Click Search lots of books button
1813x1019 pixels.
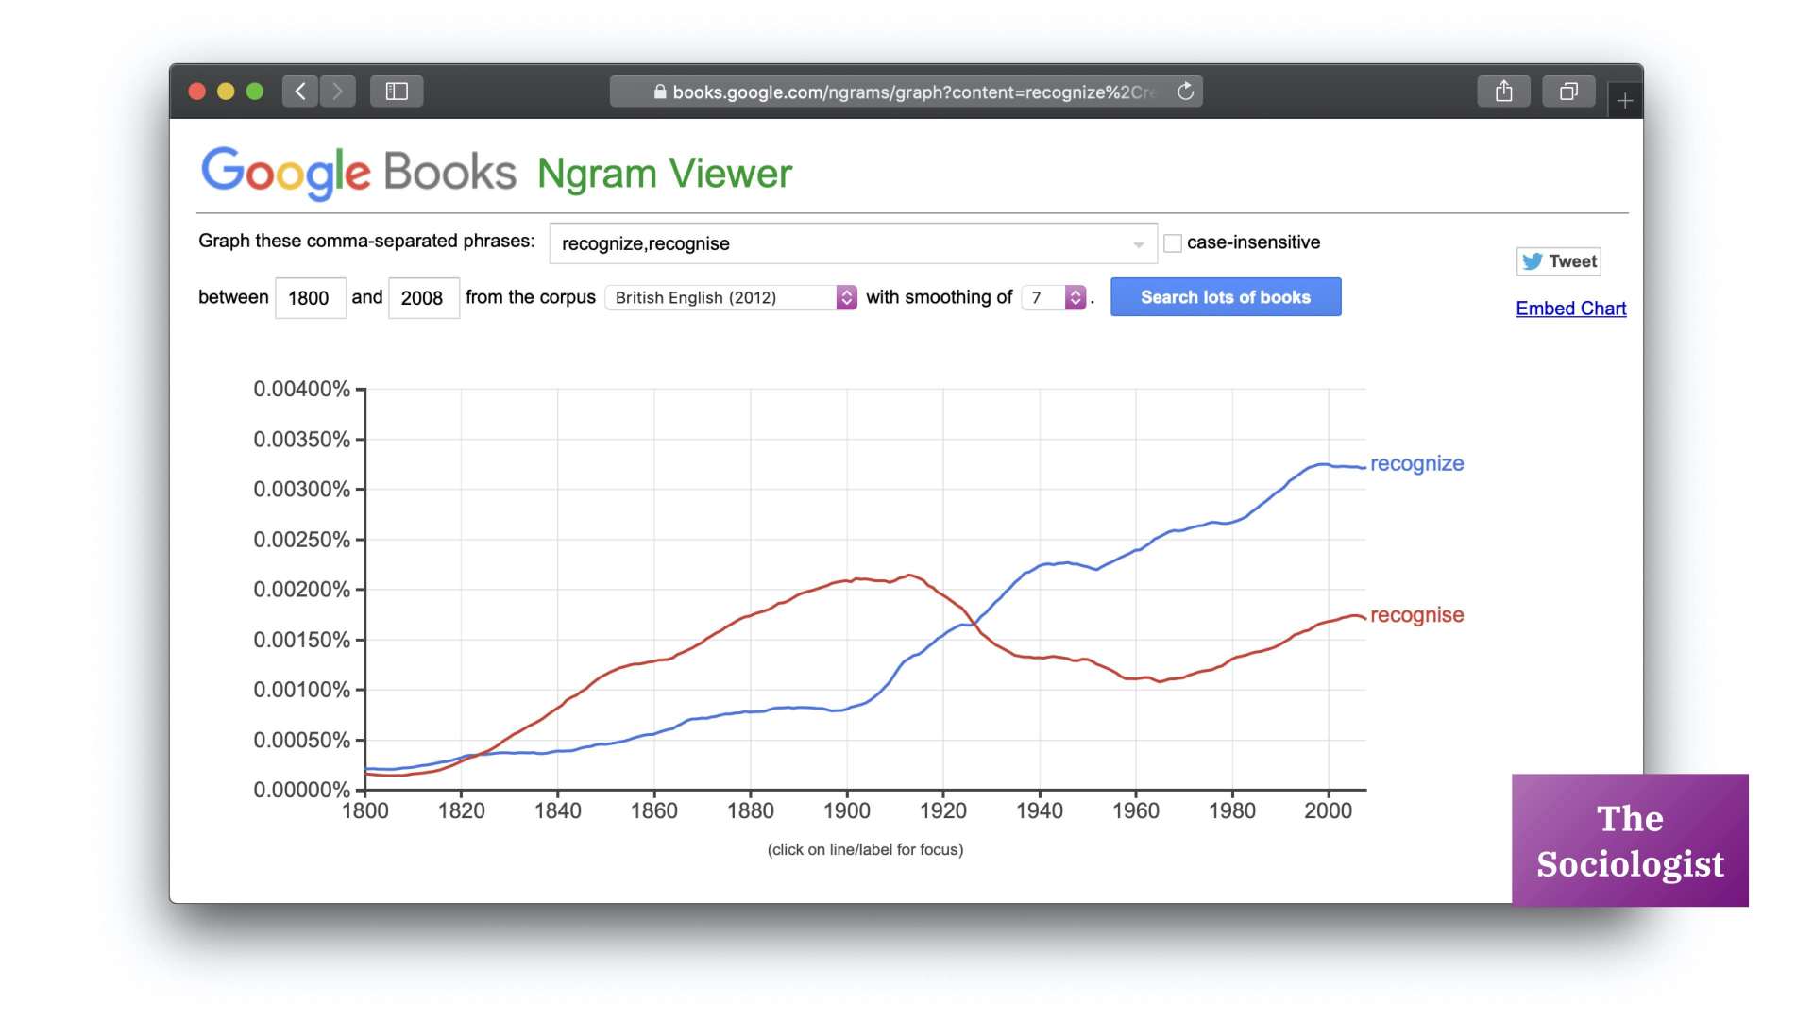point(1226,297)
